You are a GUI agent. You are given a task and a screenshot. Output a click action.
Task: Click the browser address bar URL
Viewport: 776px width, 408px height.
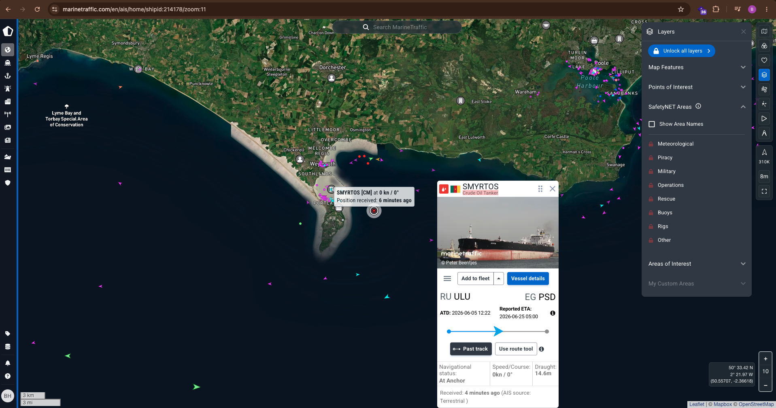pyautogui.click(x=134, y=9)
